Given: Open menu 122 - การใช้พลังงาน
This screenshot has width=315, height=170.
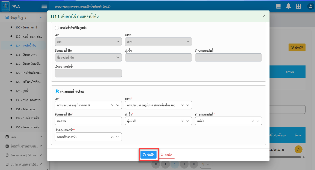Looking at the screenshot, I should click(x=29, y=73).
